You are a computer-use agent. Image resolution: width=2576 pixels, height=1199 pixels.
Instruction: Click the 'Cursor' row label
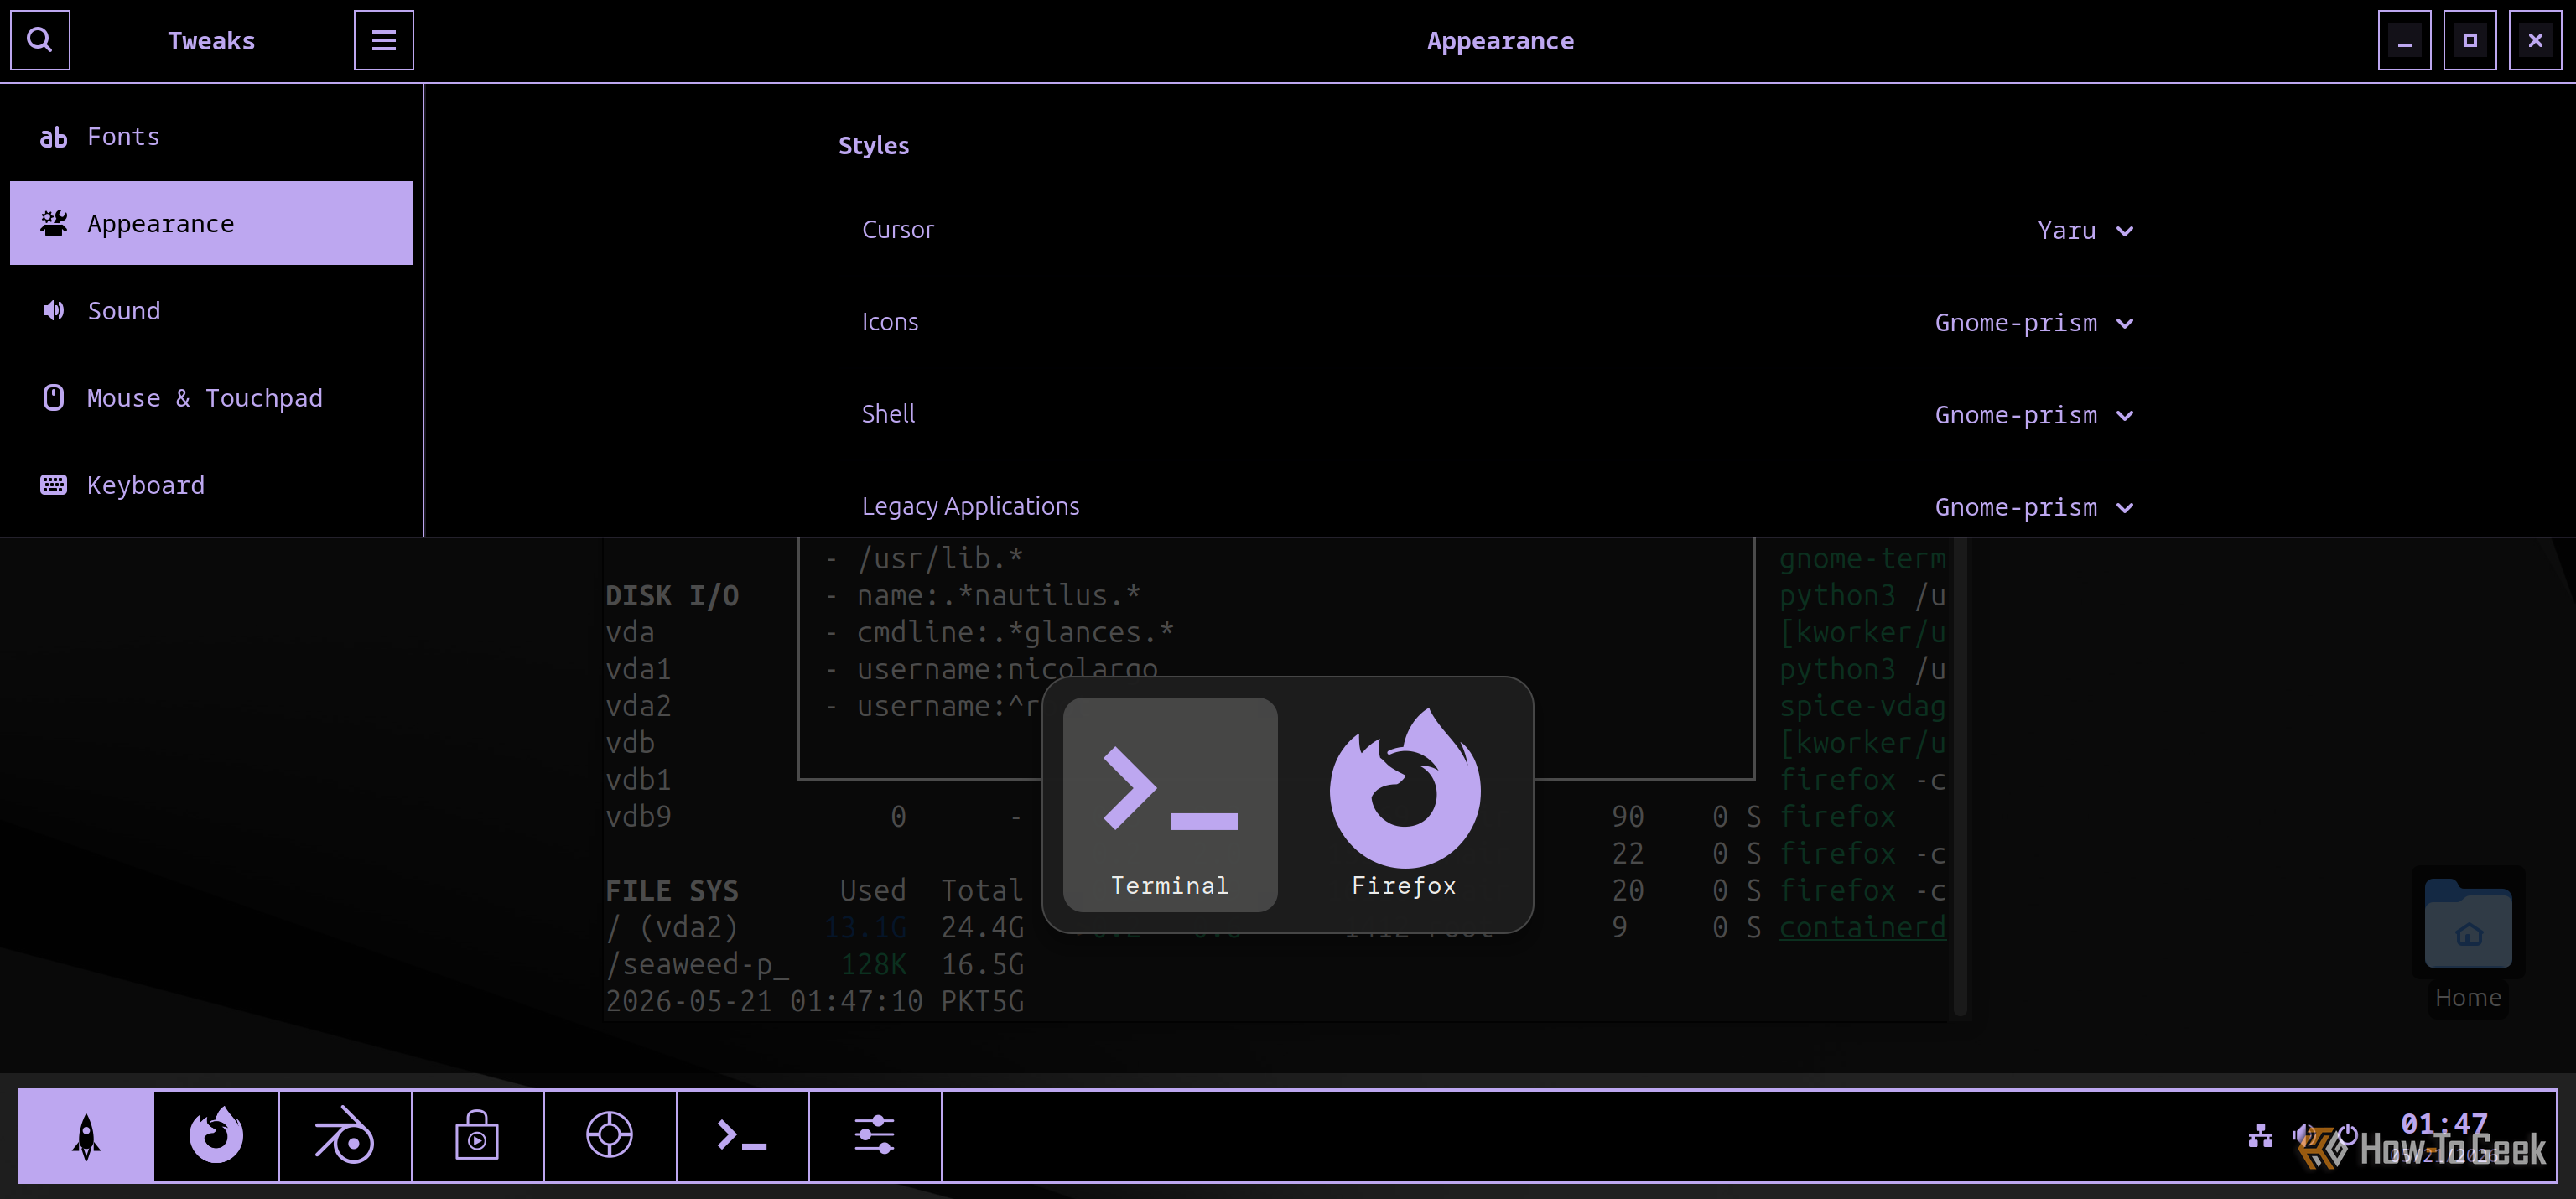[897, 230]
